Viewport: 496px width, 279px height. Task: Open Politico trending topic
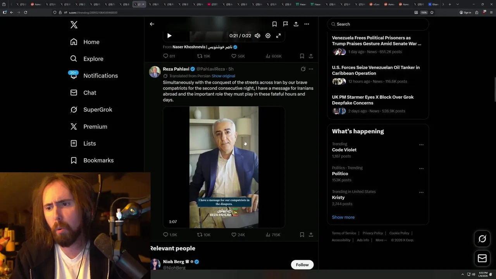point(340,174)
